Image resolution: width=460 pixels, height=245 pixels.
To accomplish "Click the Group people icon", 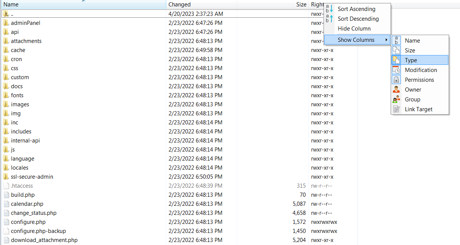I will [396, 100].
